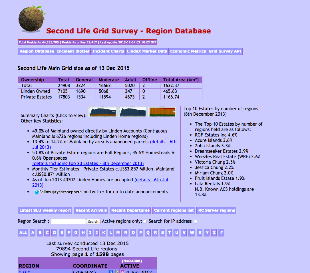
Task: Filter regions starting with P
Action: pyautogui.click(x=140, y=233)
